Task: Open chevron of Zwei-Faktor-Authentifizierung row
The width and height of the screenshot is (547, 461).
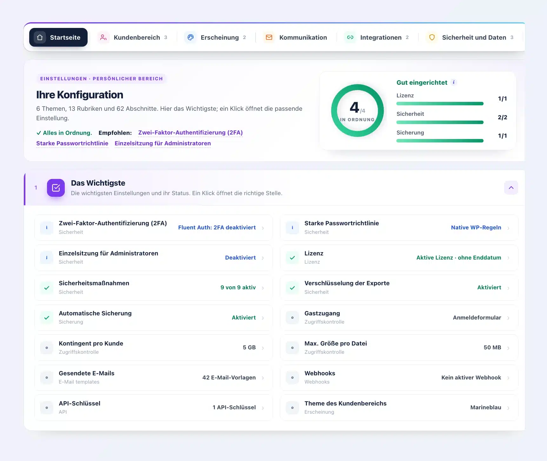Action: (x=263, y=228)
